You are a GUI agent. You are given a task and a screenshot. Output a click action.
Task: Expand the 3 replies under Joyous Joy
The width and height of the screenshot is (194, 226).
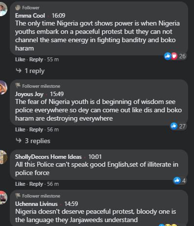(x=33, y=141)
